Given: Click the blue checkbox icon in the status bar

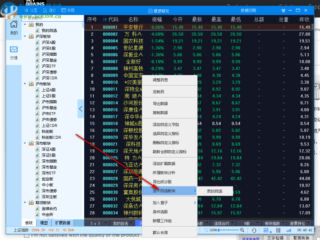Looking at the screenshot, I should (x=265, y=230).
